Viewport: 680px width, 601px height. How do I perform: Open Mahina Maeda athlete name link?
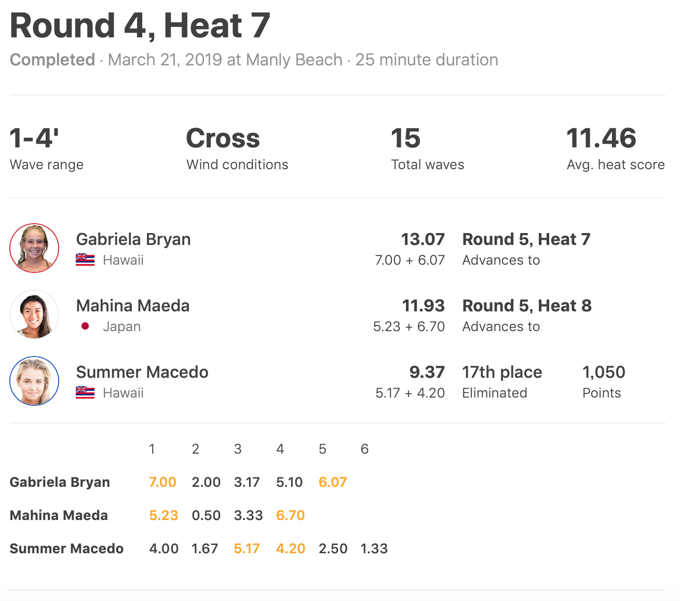point(133,306)
